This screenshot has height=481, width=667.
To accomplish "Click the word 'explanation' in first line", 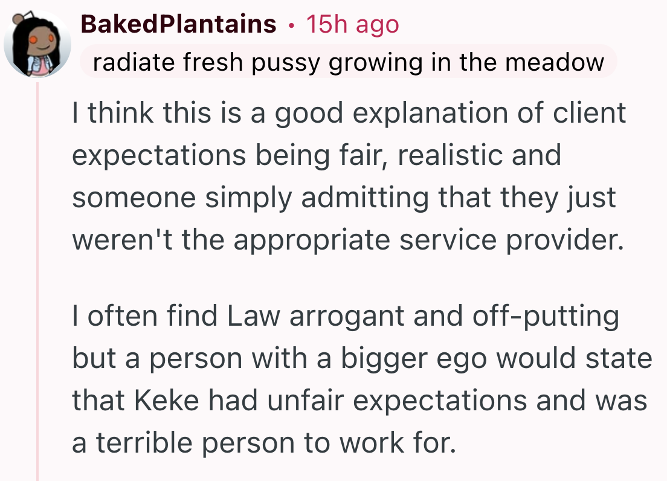I will [431, 114].
